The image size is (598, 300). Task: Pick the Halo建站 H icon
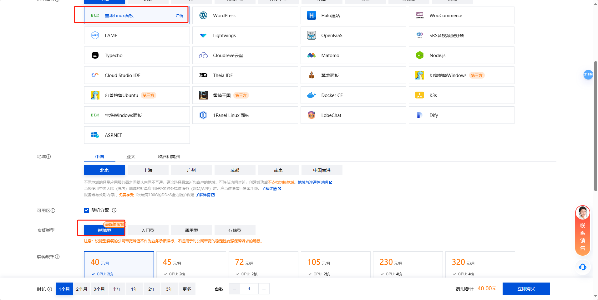click(312, 15)
